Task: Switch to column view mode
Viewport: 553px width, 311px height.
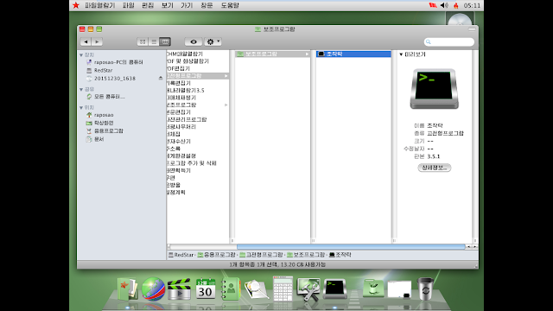Action: [165, 41]
